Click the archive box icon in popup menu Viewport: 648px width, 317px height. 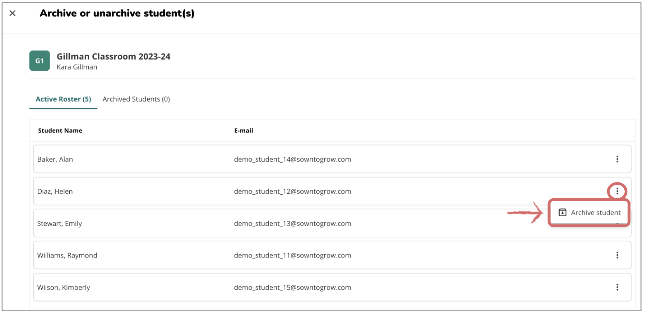tap(563, 213)
